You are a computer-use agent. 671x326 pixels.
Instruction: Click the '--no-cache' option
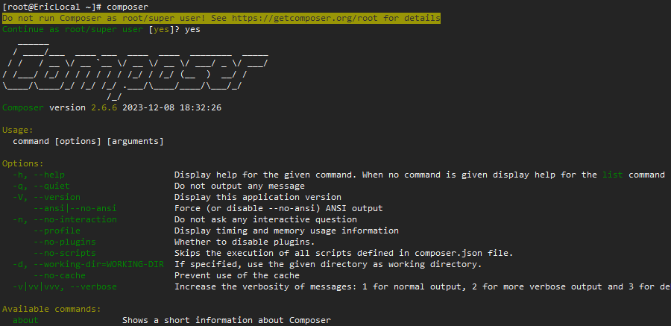tap(60, 275)
